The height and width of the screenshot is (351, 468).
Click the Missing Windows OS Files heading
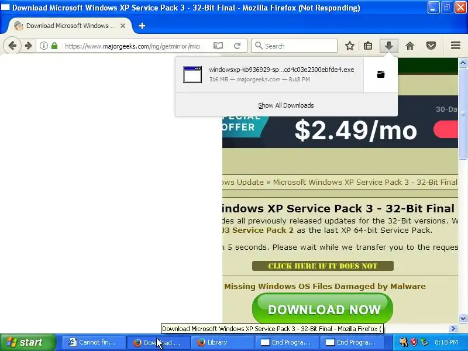click(325, 286)
